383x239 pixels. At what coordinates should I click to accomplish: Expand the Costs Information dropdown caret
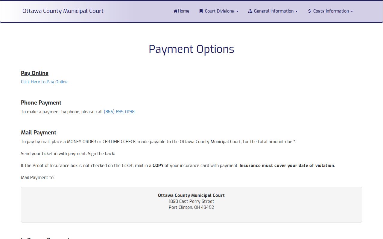(x=352, y=11)
